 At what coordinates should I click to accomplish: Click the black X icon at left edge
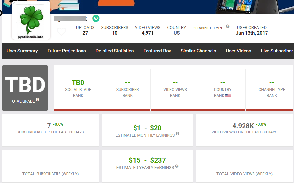tap(1, 13)
